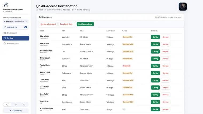Click the empty flag dash for Casey Morgan
The height and width of the screenshot is (114, 203).
pos(124,109)
